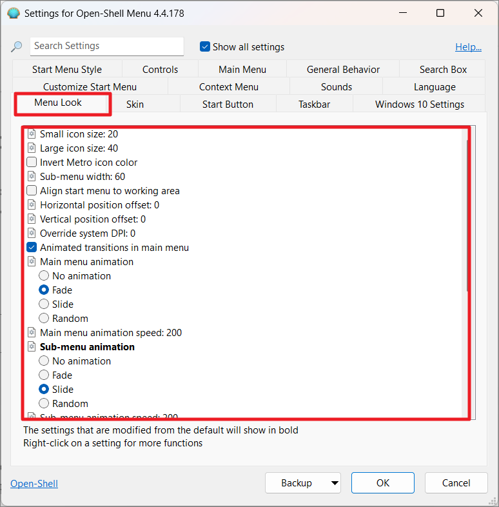Open the Search Box tab
Image resolution: width=499 pixels, height=507 pixels.
pos(443,69)
